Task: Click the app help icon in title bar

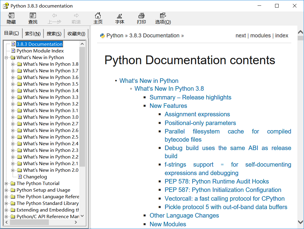Action: coord(6,6)
